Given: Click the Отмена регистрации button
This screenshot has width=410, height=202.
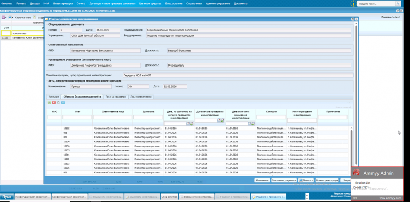Looking at the screenshot, I should click(327, 180).
